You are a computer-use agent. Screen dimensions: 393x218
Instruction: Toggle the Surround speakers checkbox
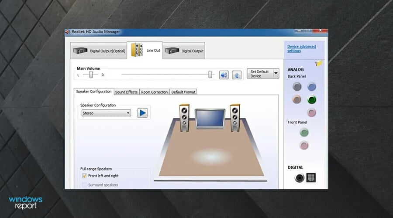click(84, 185)
